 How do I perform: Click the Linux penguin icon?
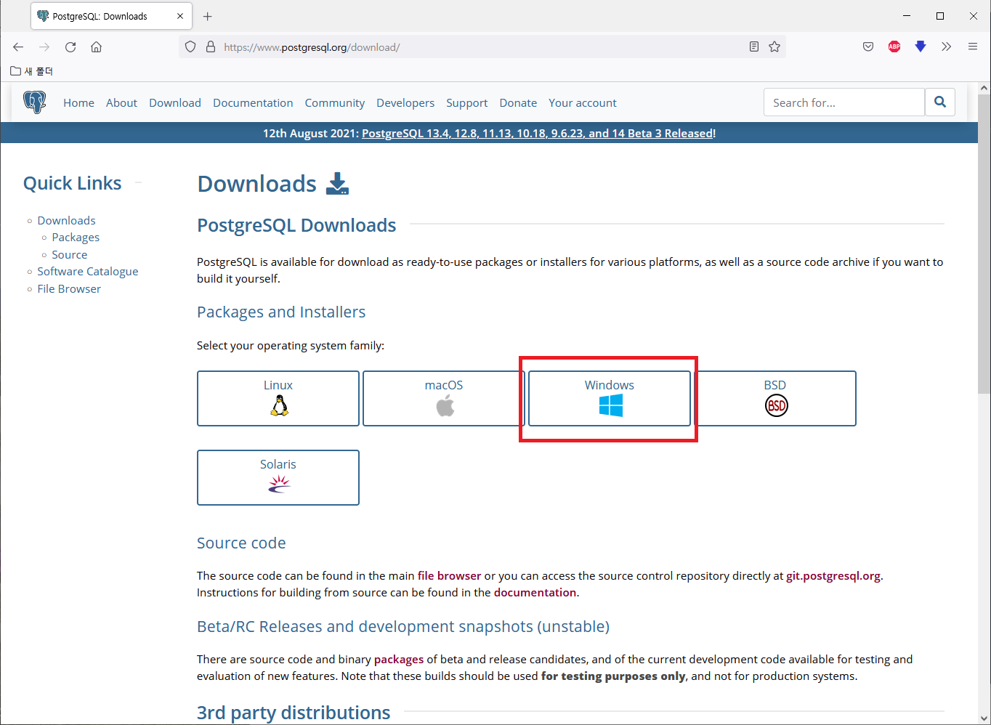click(x=280, y=405)
